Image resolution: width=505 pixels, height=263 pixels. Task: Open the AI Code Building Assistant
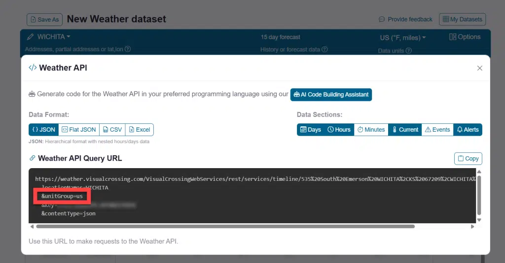click(331, 94)
